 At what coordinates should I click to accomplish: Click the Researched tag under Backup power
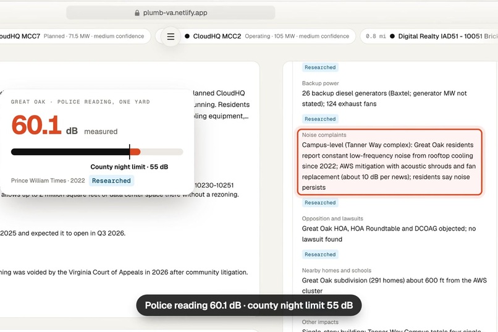pos(320,119)
